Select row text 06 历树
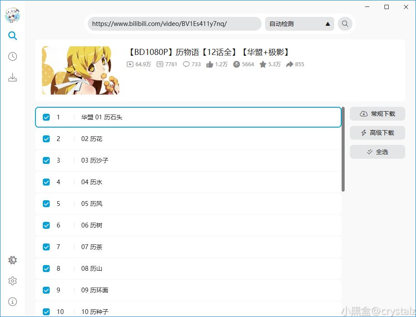Image resolution: width=416 pixels, height=317 pixels. pyautogui.click(x=92, y=225)
